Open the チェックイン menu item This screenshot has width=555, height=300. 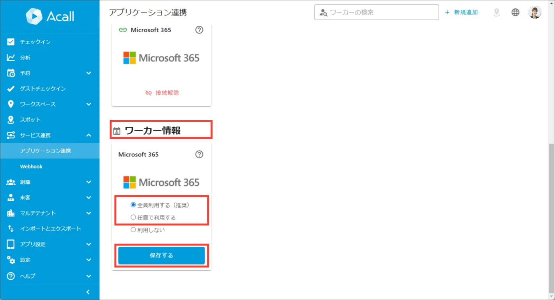point(50,42)
